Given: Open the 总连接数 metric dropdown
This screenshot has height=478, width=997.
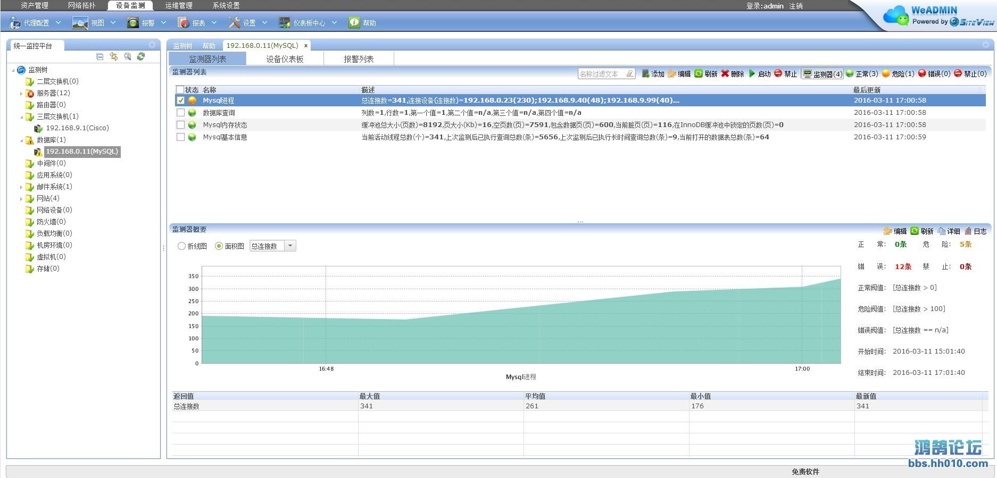Looking at the screenshot, I should coord(290,246).
